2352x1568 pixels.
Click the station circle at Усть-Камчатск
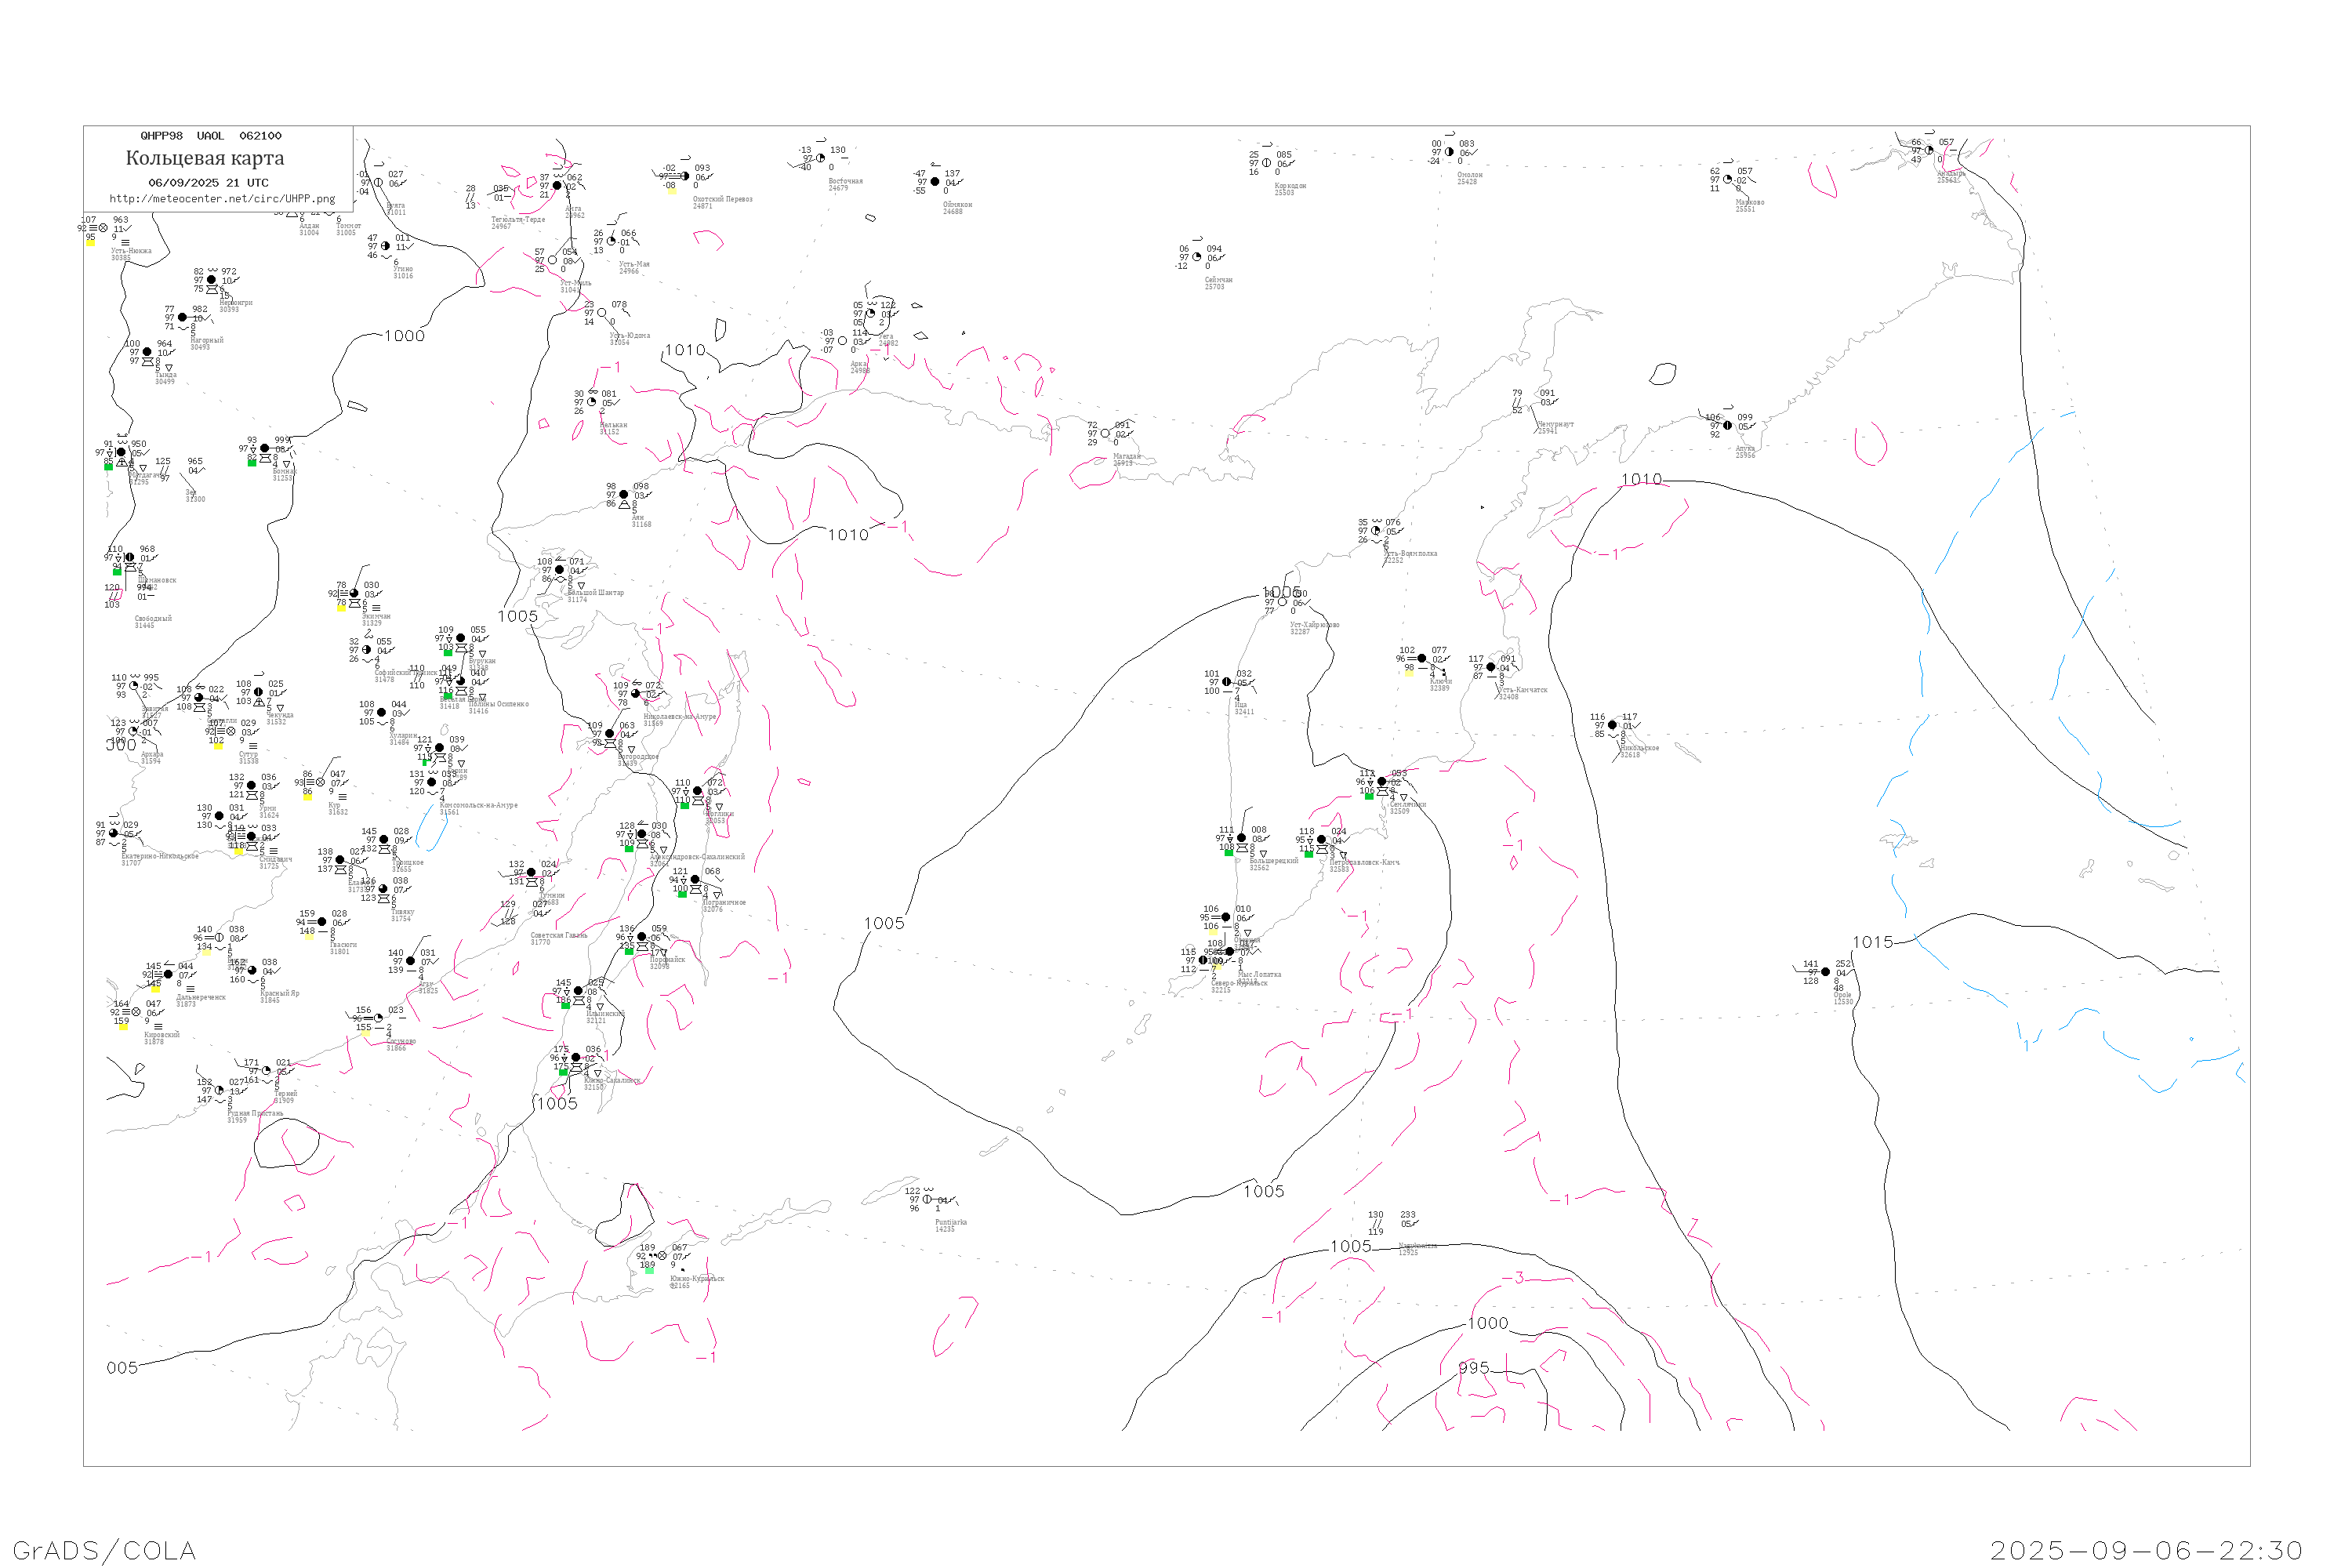[1491, 667]
